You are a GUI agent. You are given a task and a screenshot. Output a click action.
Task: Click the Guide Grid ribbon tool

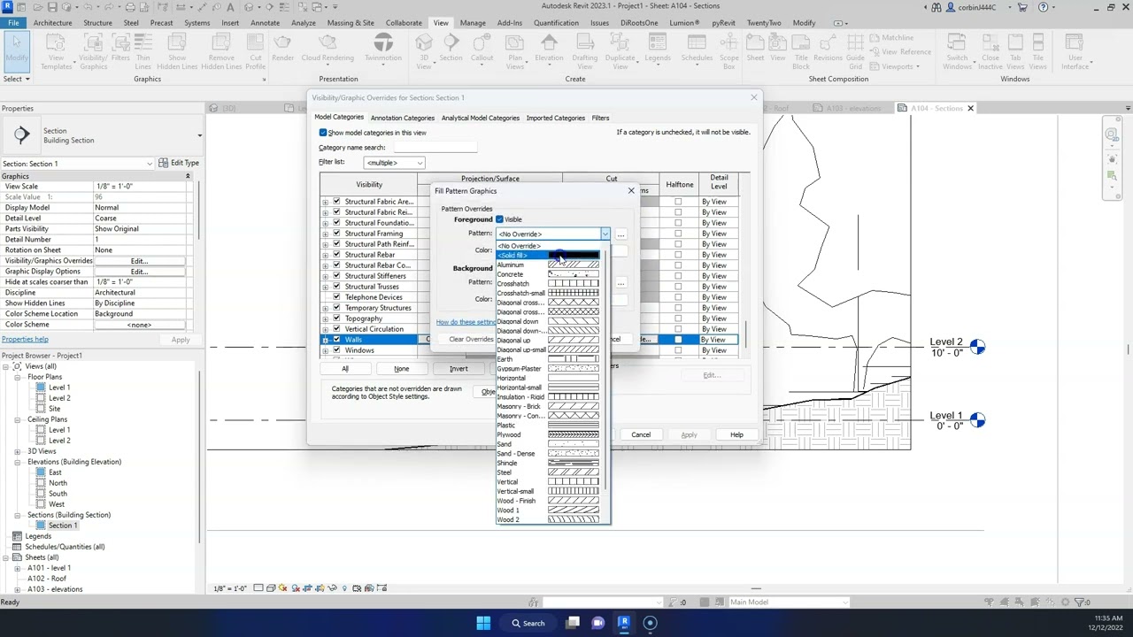click(x=856, y=50)
